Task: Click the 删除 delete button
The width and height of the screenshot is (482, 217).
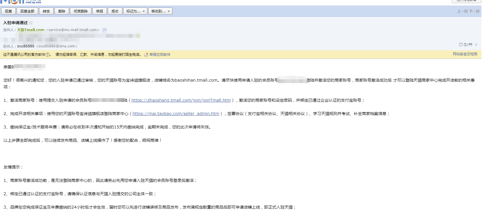Action: (62, 11)
